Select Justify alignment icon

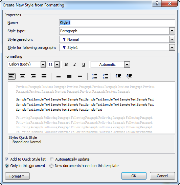[44, 76]
